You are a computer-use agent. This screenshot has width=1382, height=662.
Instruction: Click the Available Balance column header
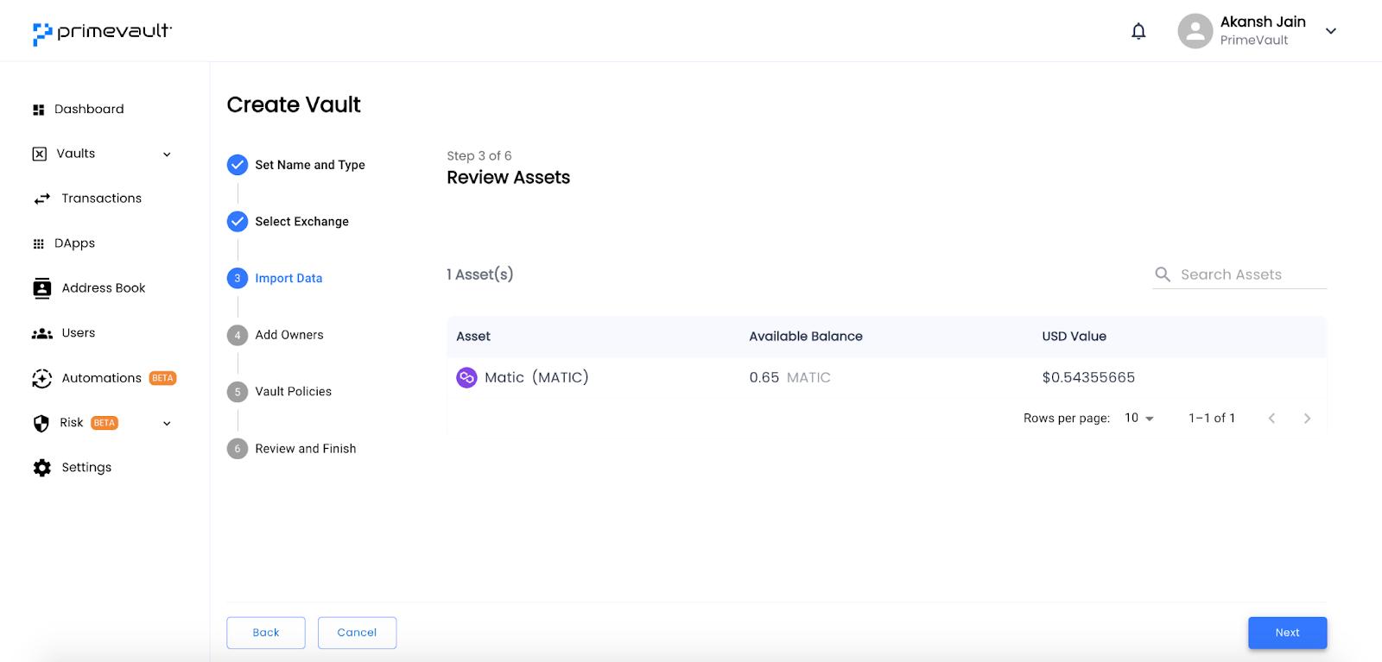tap(806, 337)
